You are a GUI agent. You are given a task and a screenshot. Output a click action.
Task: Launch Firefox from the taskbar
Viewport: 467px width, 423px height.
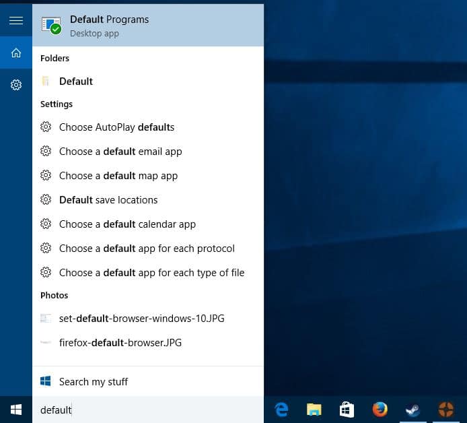tap(380, 410)
